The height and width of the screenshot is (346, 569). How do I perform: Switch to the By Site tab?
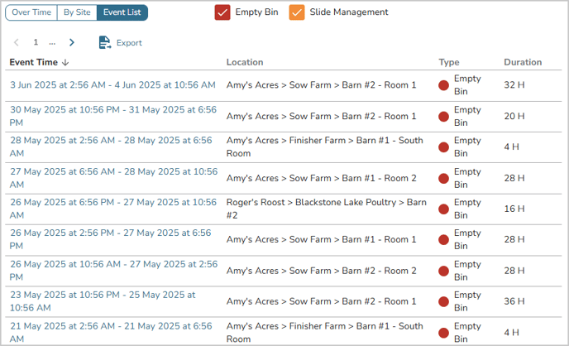pos(77,12)
